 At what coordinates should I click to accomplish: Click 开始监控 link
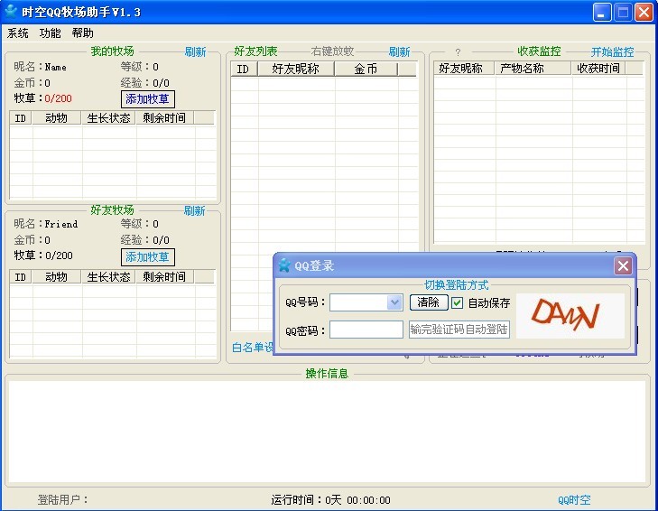click(612, 52)
